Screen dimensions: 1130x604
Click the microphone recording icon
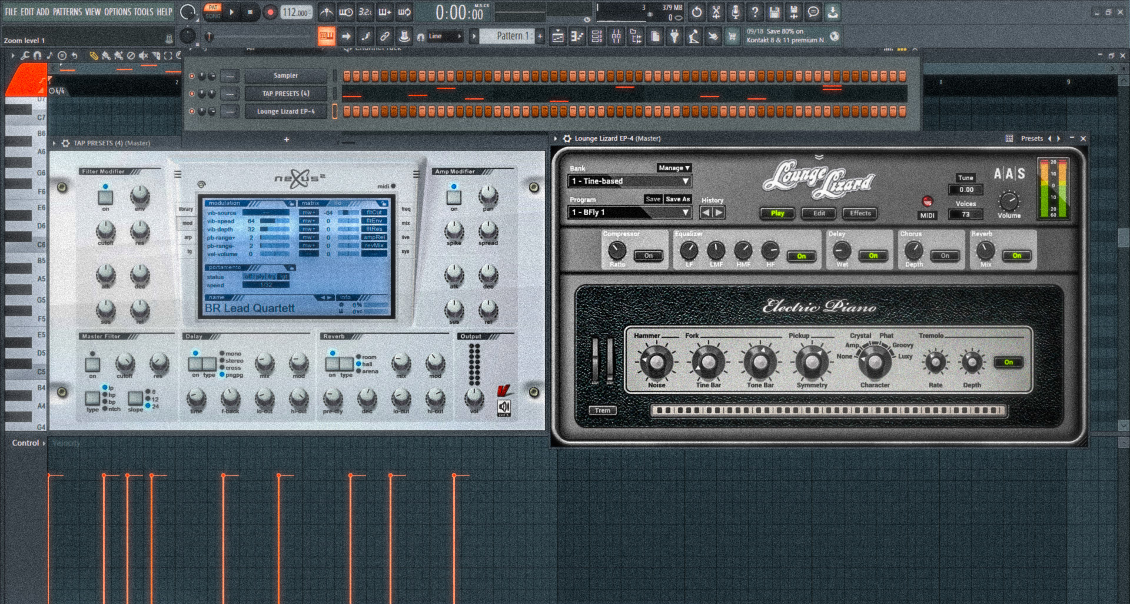pyautogui.click(x=736, y=12)
